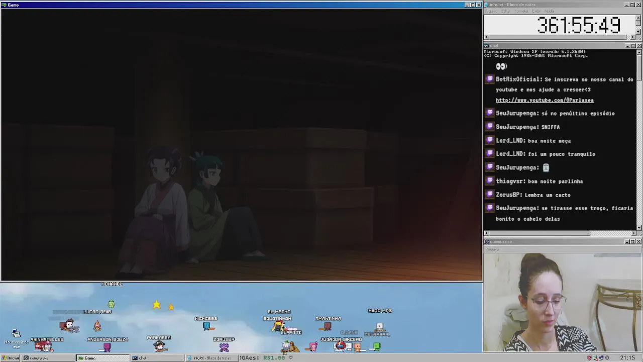Click the chat window vertical scroll down arrow
Viewport: 643px width, 362px height.
pyautogui.click(x=638, y=228)
